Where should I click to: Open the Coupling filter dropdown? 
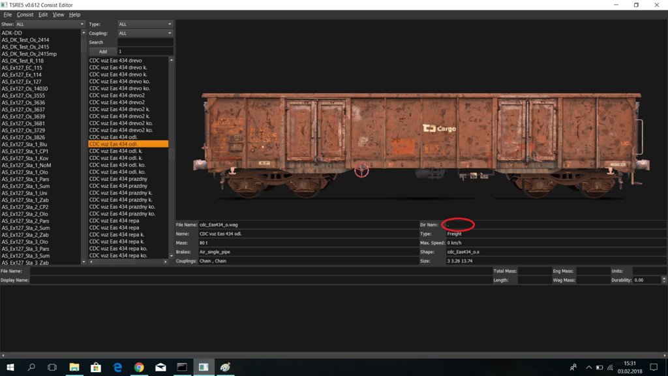[x=145, y=33]
